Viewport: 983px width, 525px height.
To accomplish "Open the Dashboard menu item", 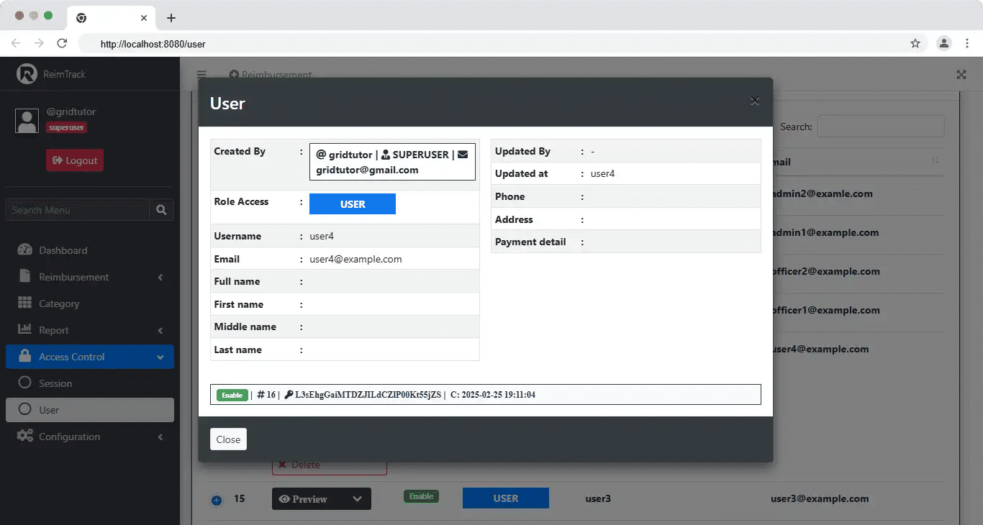I will click(63, 250).
